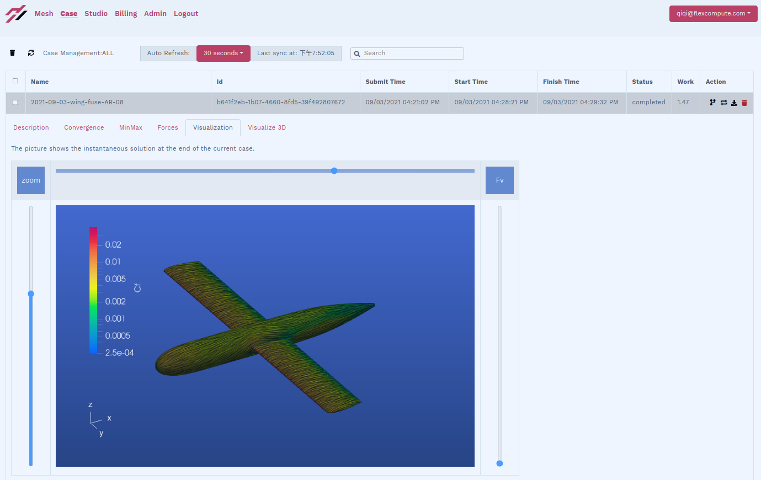Click the Flexcompute logo icon
The width and height of the screenshot is (761, 480).
tap(16, 14)
